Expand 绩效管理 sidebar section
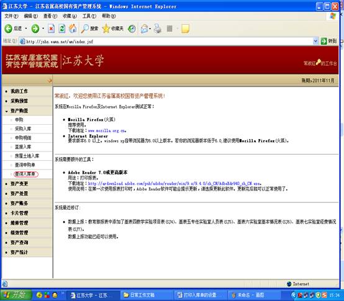The image size is (344, 301). click(19, 233)
